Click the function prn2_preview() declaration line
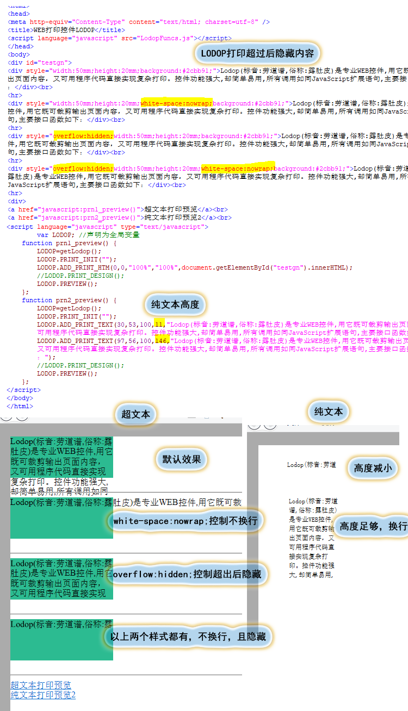The height and width of the screenshot is (711, 408). pos(69,300)
